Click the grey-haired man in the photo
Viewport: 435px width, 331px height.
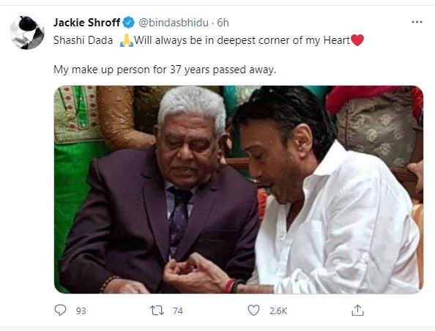click(x=161, y=194)
